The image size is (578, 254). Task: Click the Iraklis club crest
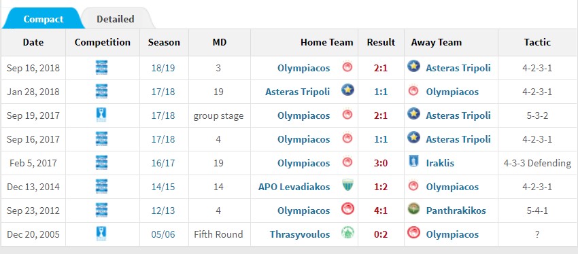[x=413, y=163]
